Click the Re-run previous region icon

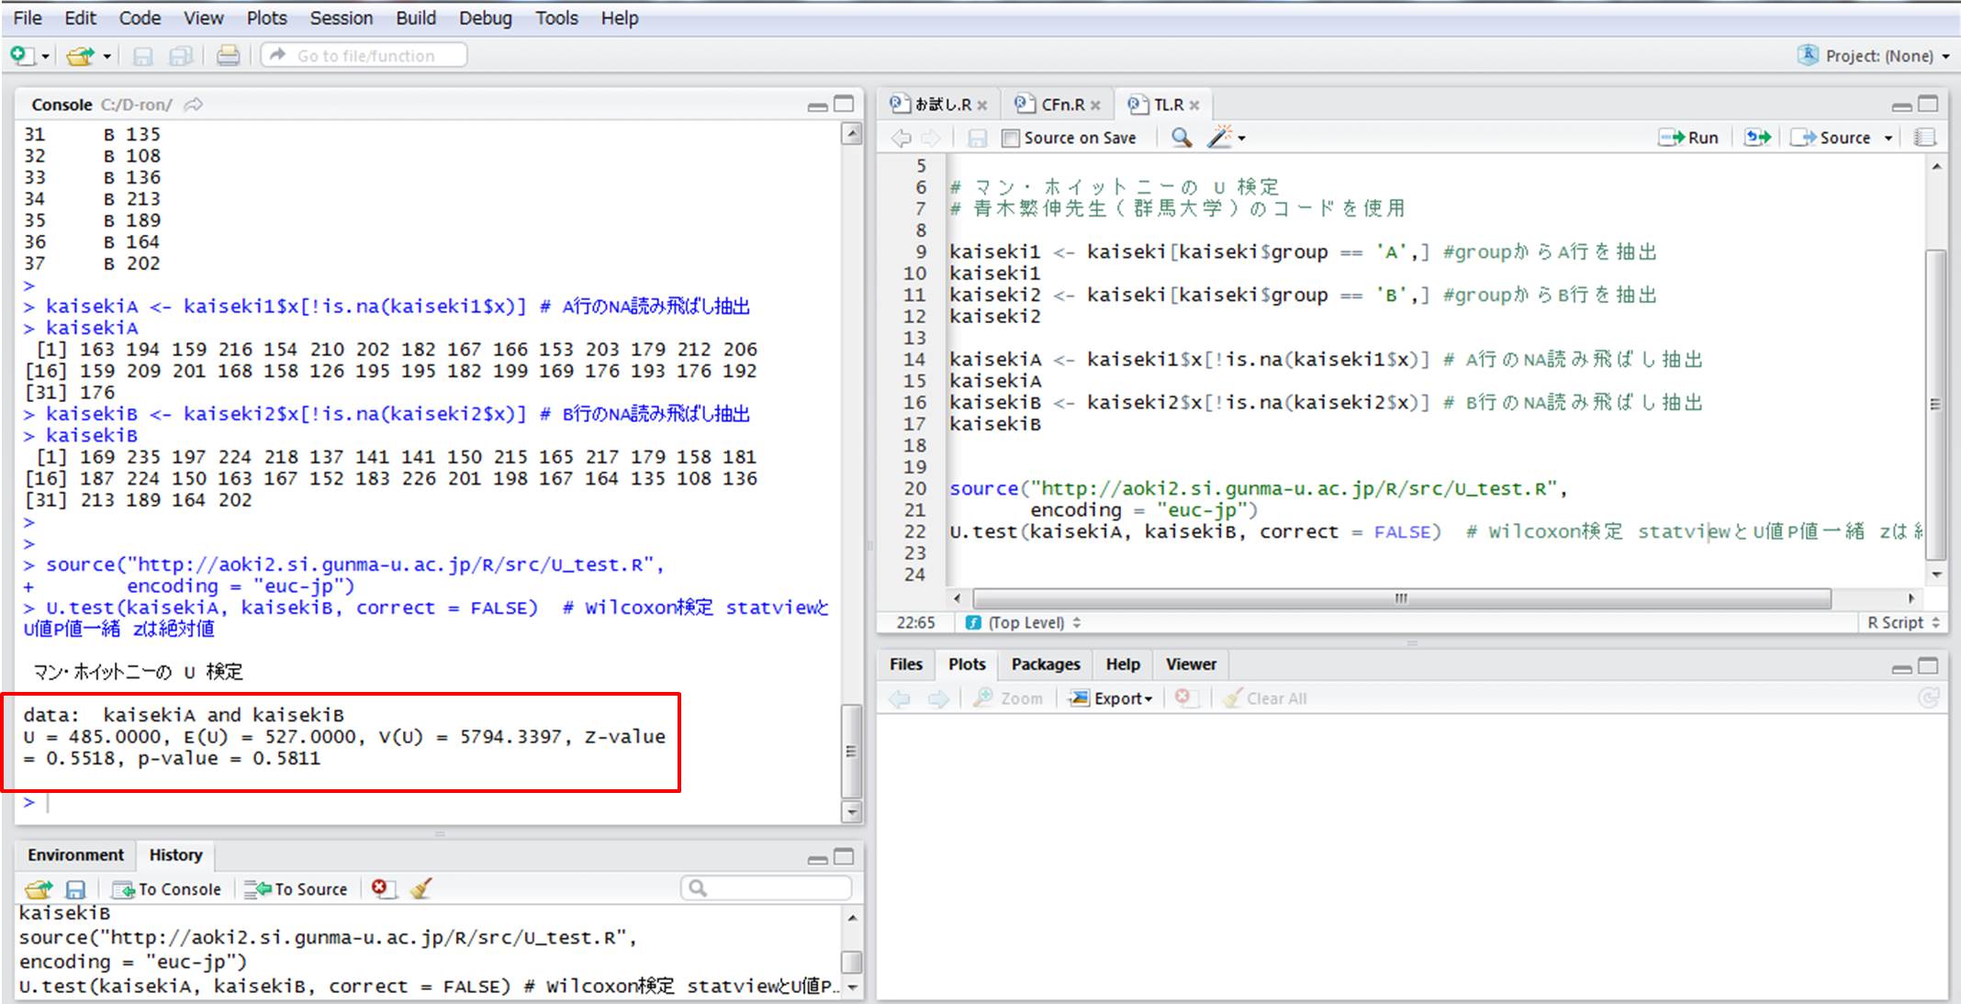(1757, 137)
